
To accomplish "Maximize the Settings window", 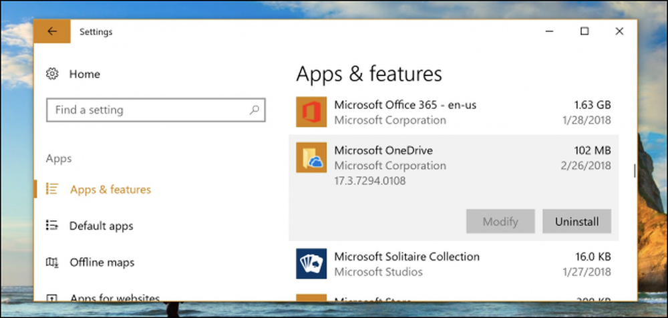I will point(584,31).
